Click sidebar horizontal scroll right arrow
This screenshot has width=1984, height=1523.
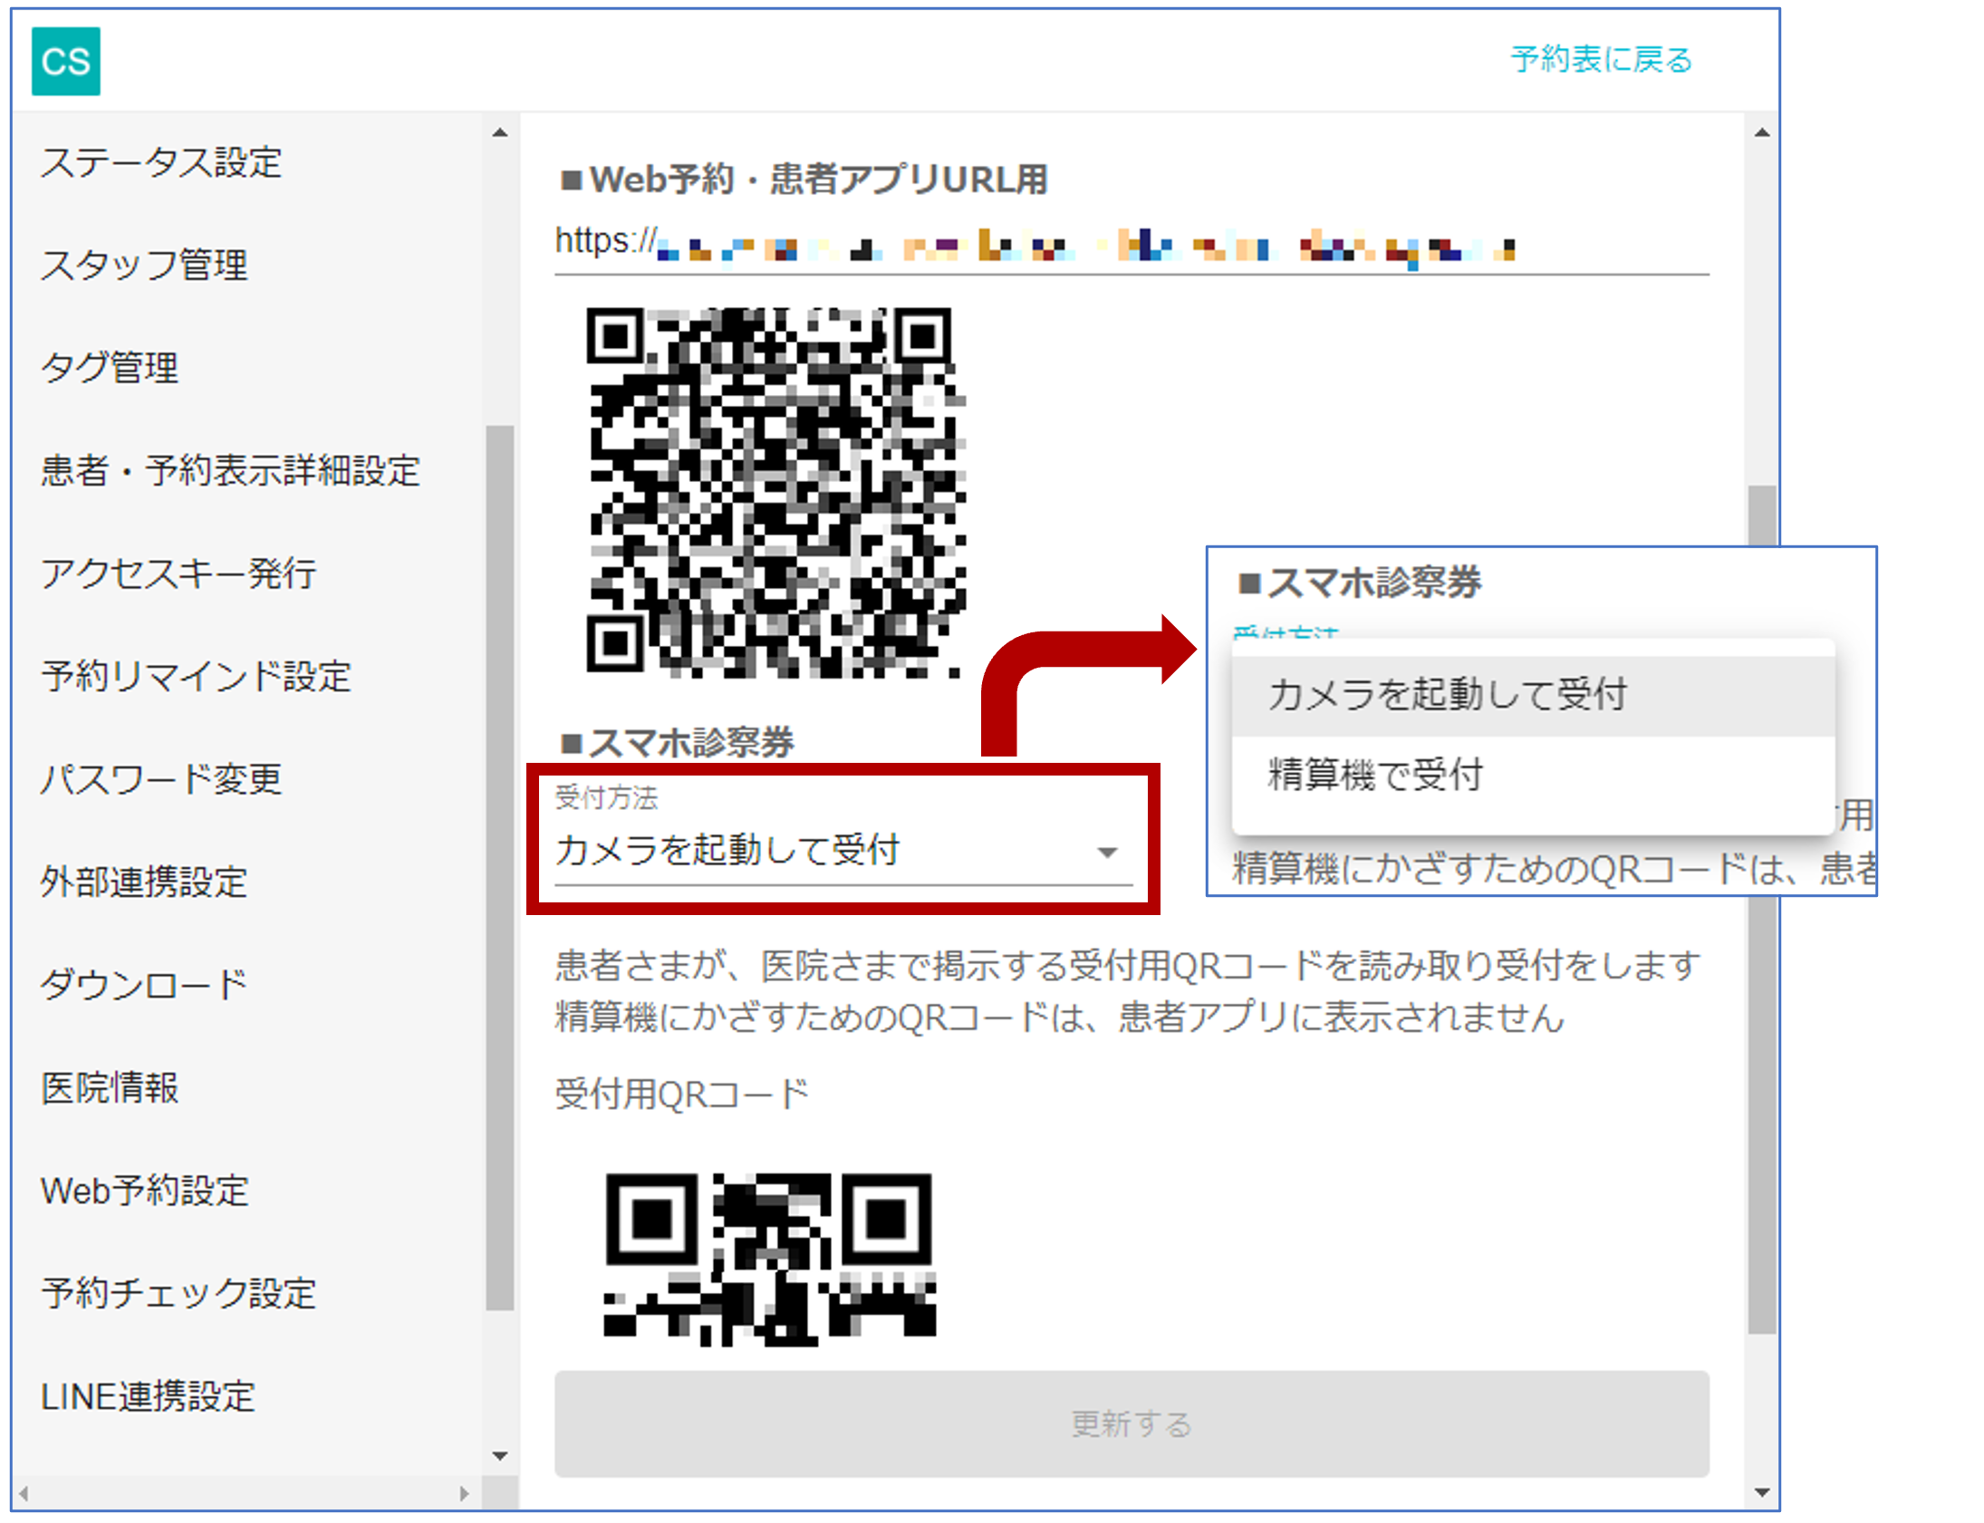pos(464,1493)
